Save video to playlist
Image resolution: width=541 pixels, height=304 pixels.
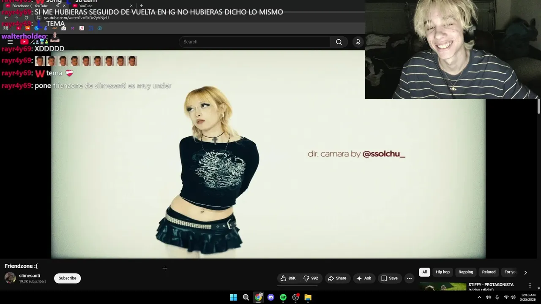click(x=389, y=278)
